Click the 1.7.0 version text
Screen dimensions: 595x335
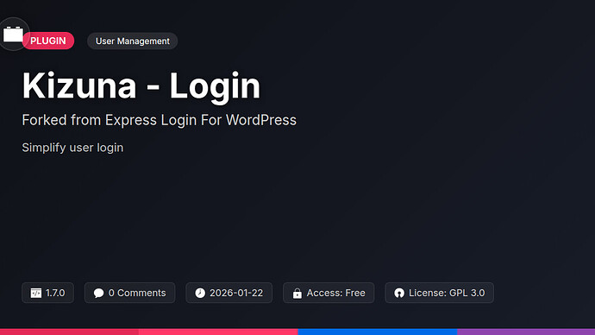point(55,293)
